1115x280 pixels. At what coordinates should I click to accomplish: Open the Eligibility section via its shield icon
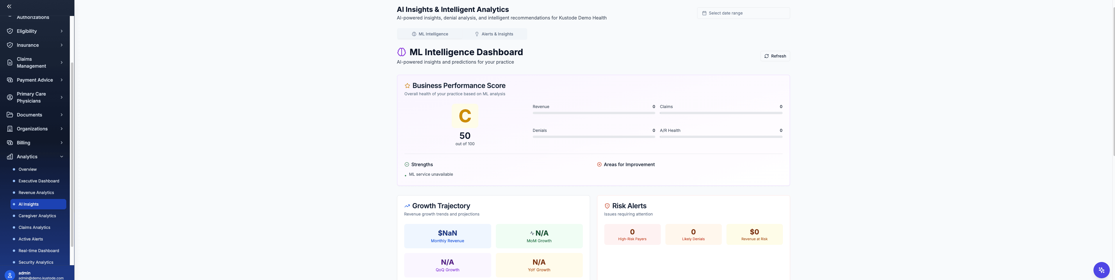click(10, 31)
